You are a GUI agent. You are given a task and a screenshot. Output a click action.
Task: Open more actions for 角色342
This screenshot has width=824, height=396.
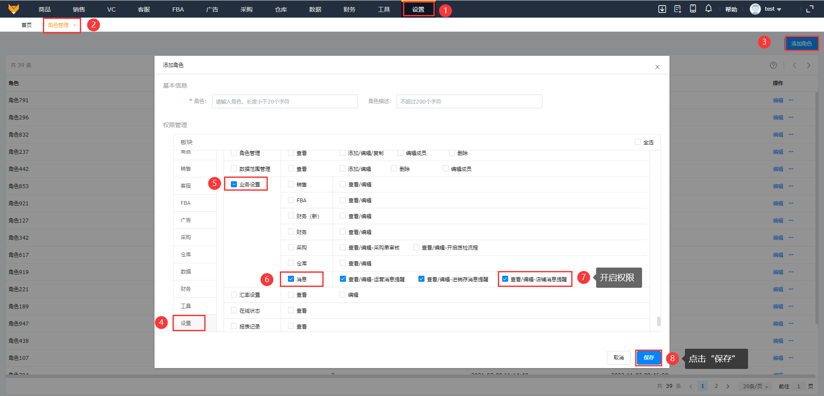coord(791,238)
